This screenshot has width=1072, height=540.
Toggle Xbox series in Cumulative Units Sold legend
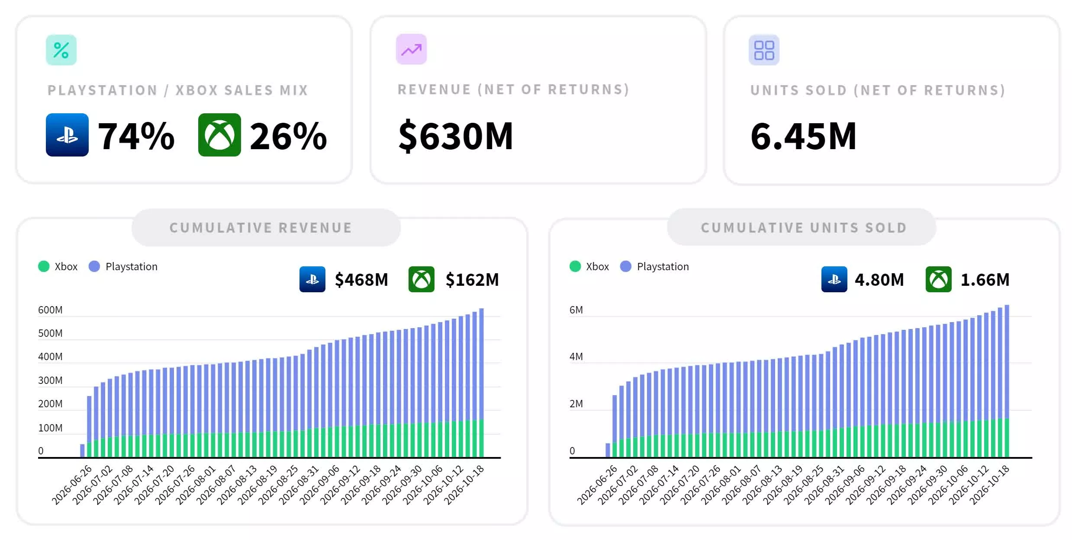(589, 266)
